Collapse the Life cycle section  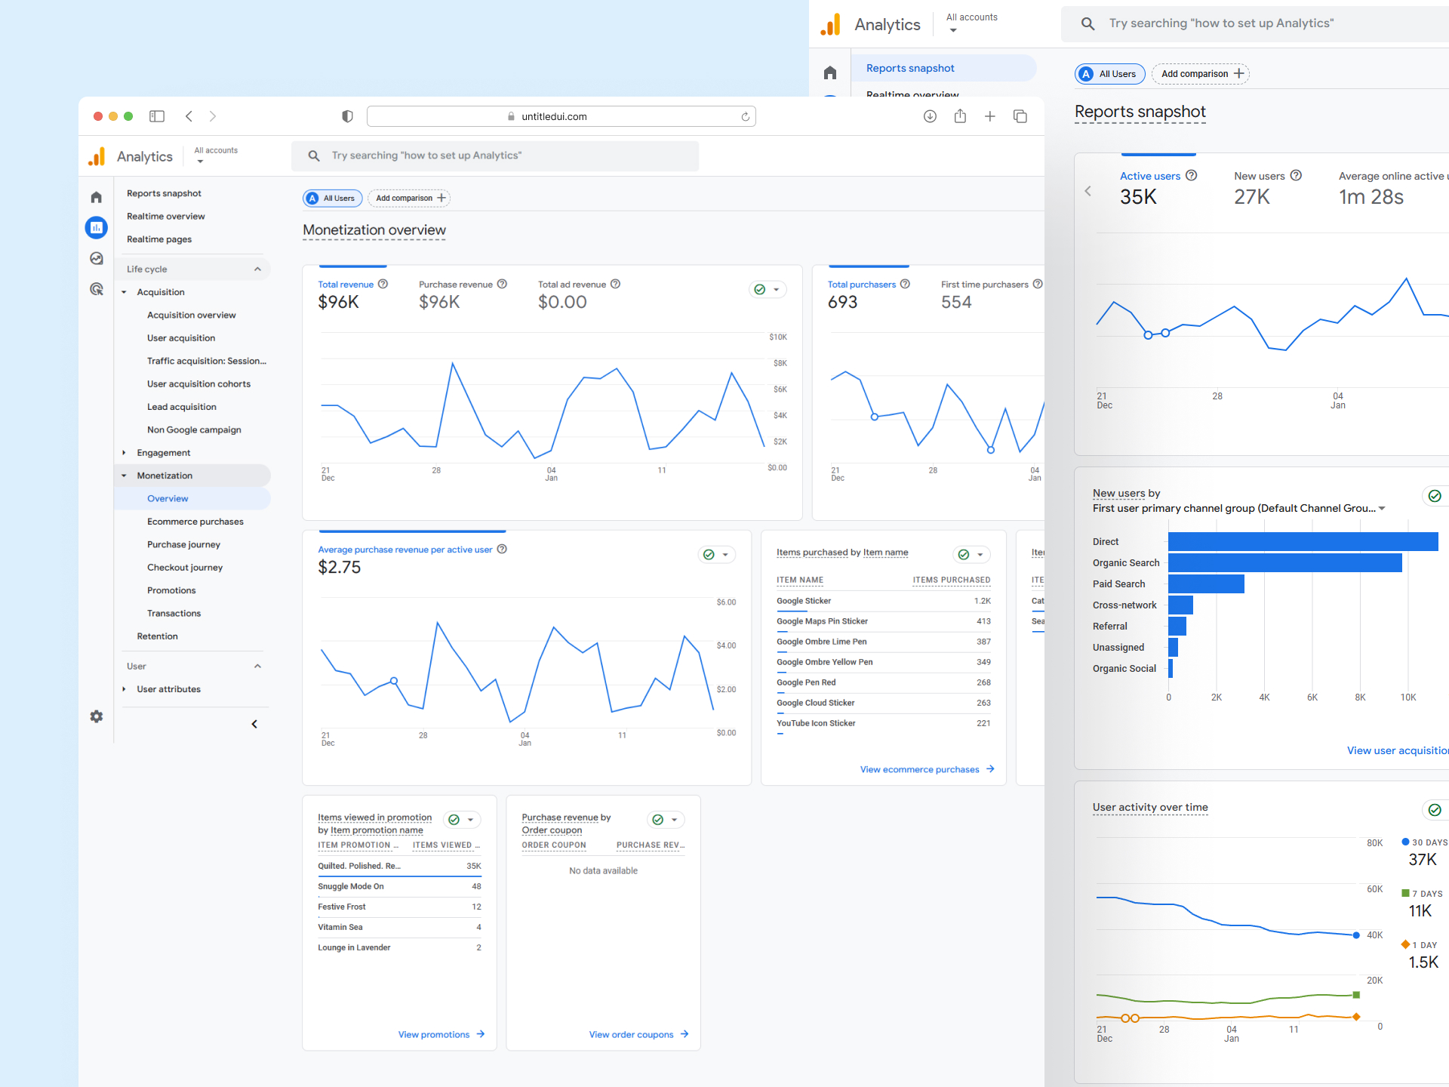257,269
